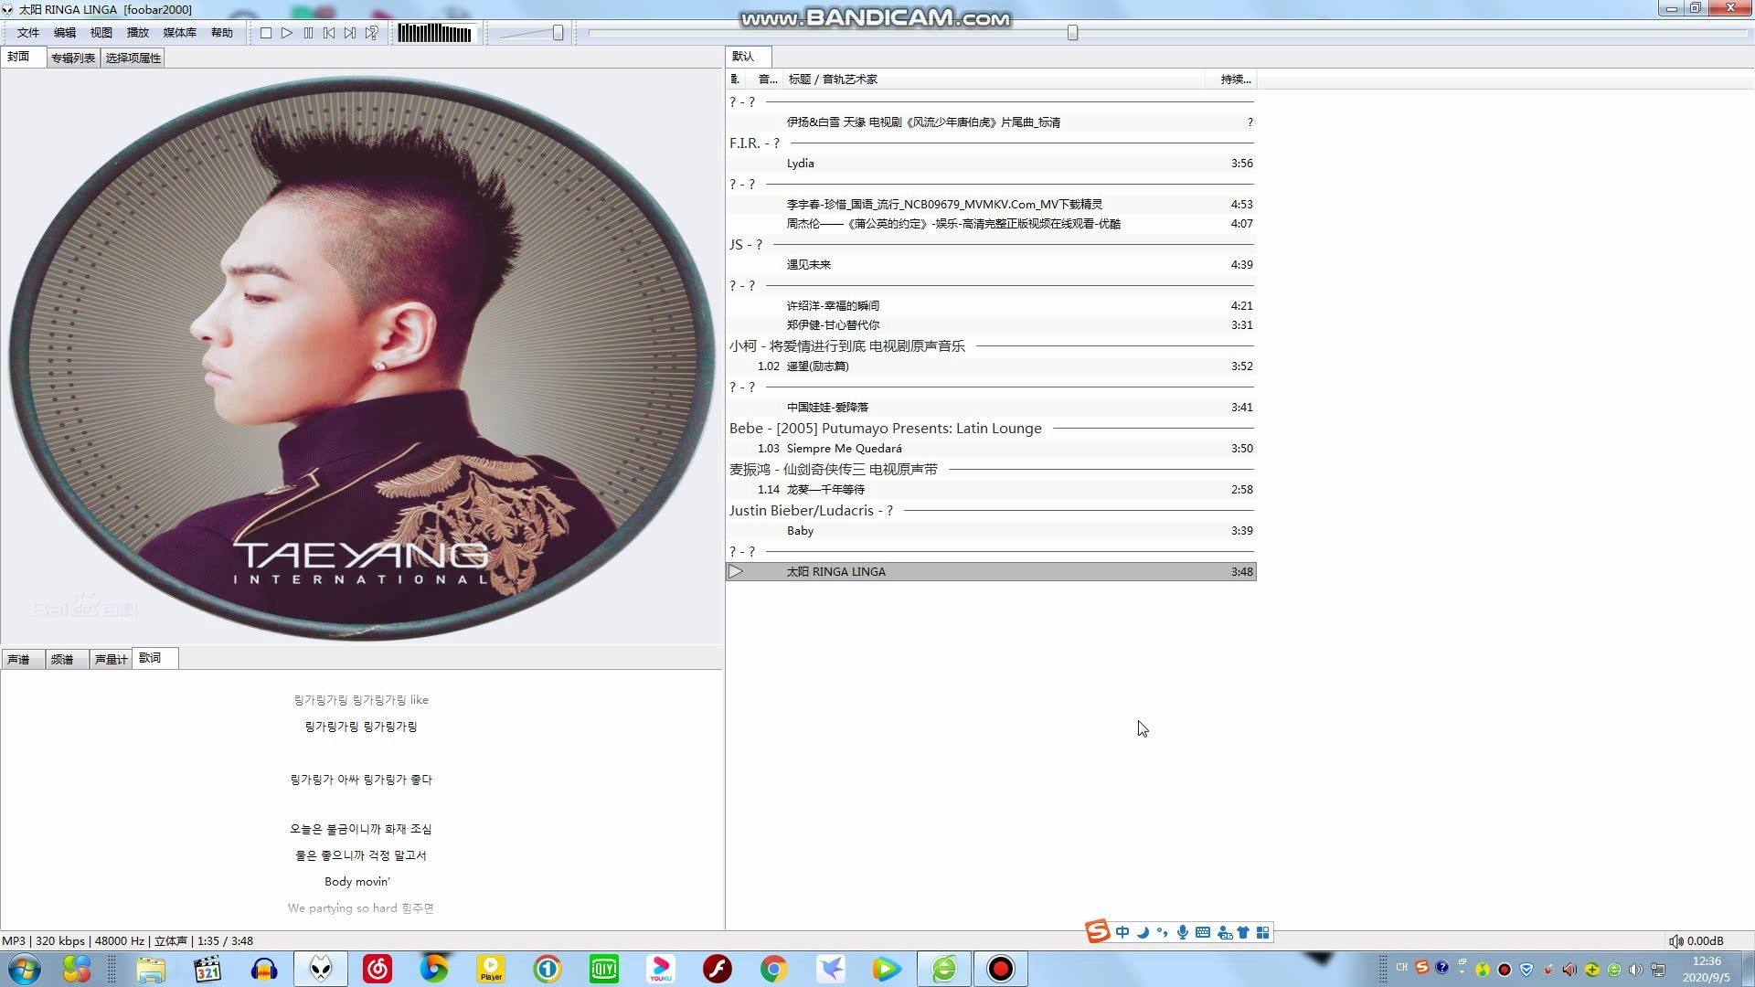This screenshot has height=987, width=1755.
Task: Open the 文件 menu
Action: [28, 33]
